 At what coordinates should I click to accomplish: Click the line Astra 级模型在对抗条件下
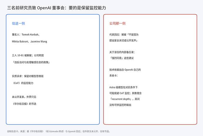pyautogui.click(x=124, y=87)
